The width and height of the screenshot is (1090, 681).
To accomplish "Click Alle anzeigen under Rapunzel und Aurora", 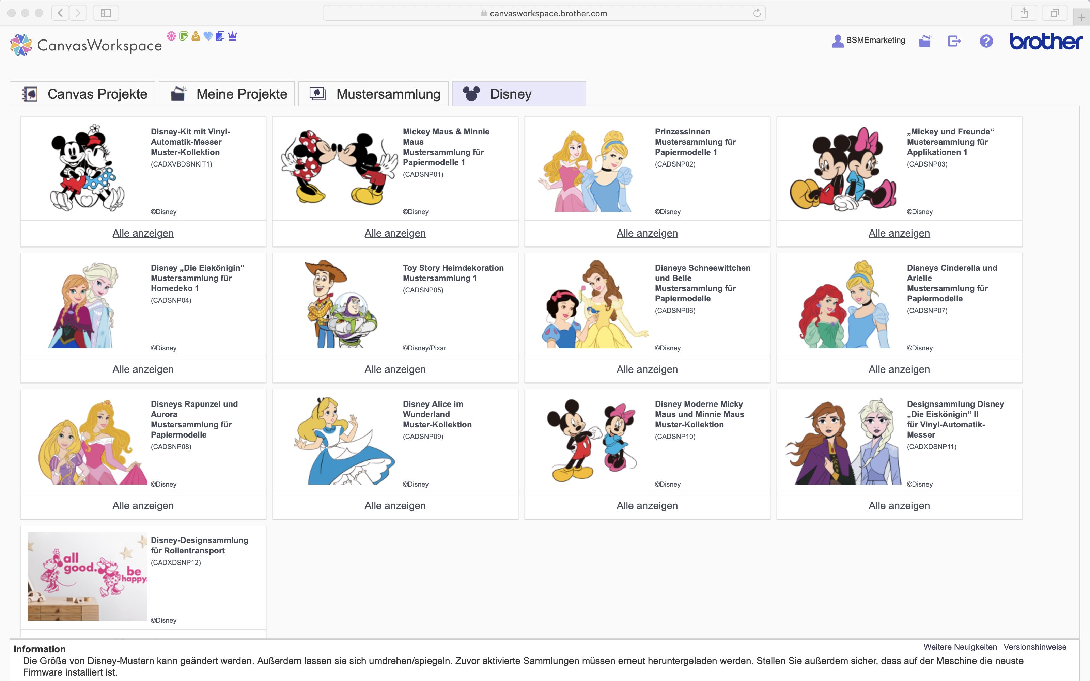I will [143, 506].
